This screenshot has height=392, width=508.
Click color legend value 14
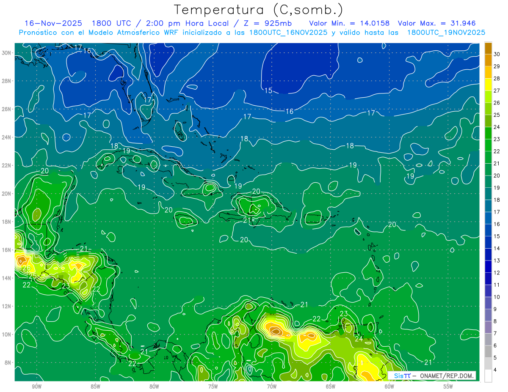coord(497,248)
